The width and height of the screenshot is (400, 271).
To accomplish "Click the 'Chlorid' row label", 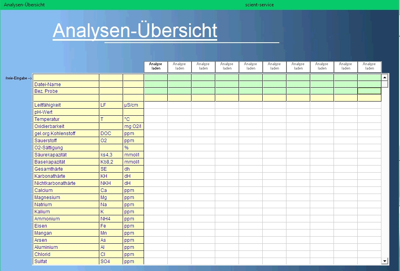I will [x=66, y=255].
